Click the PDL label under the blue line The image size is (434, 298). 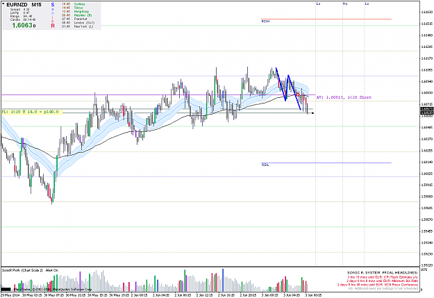[265, 165]
